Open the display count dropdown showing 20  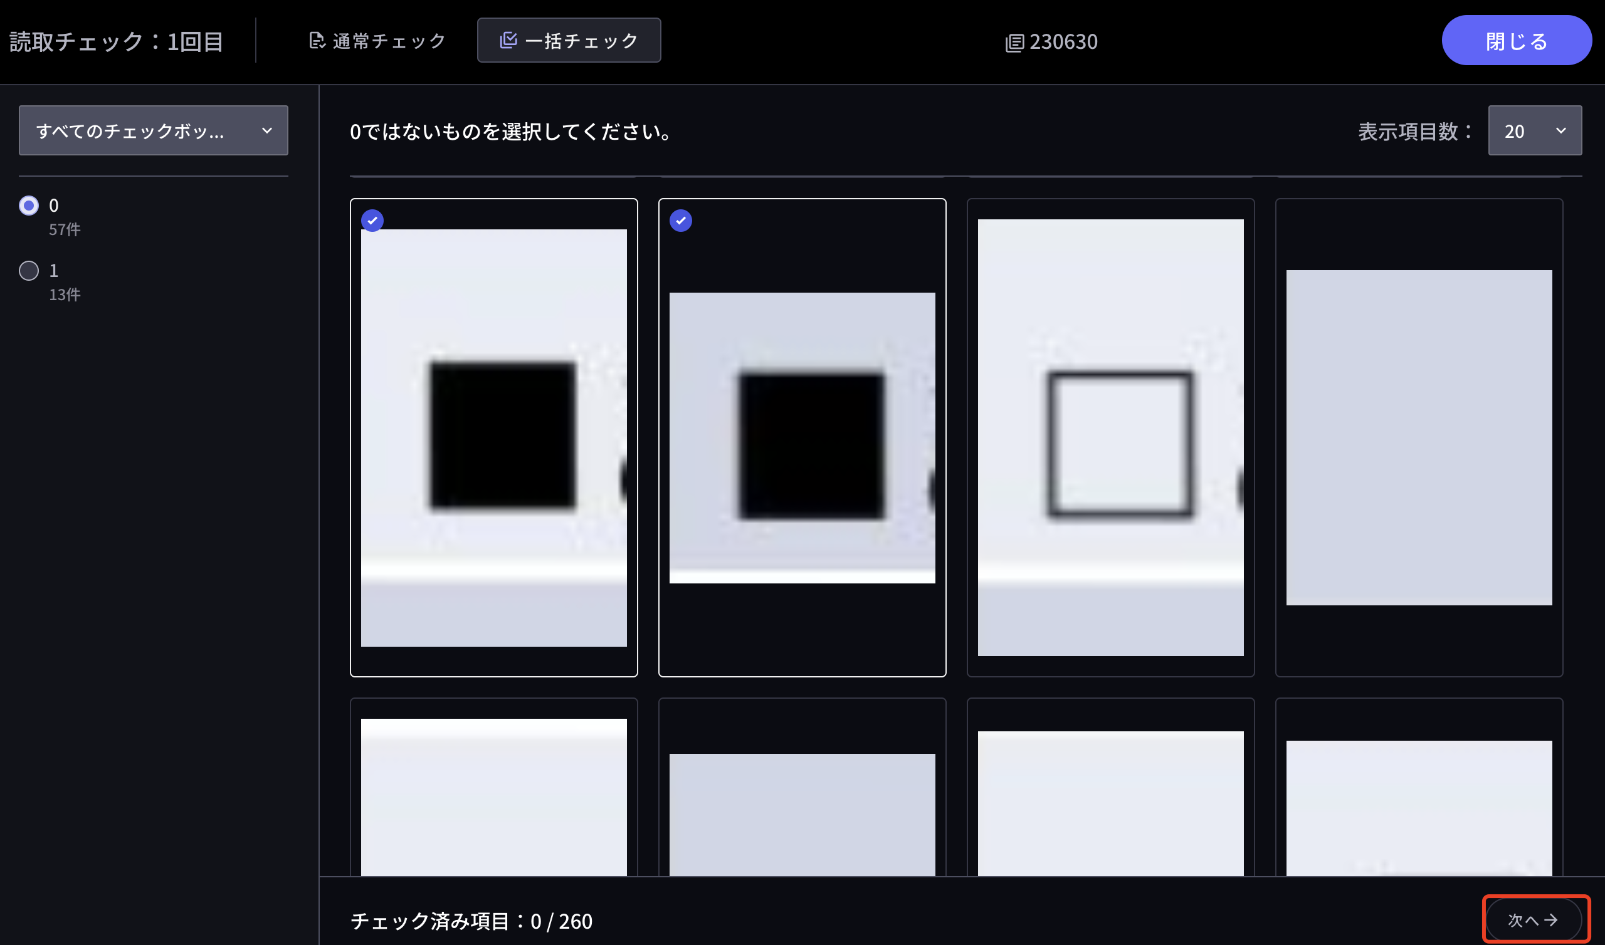pos(1535,130)
